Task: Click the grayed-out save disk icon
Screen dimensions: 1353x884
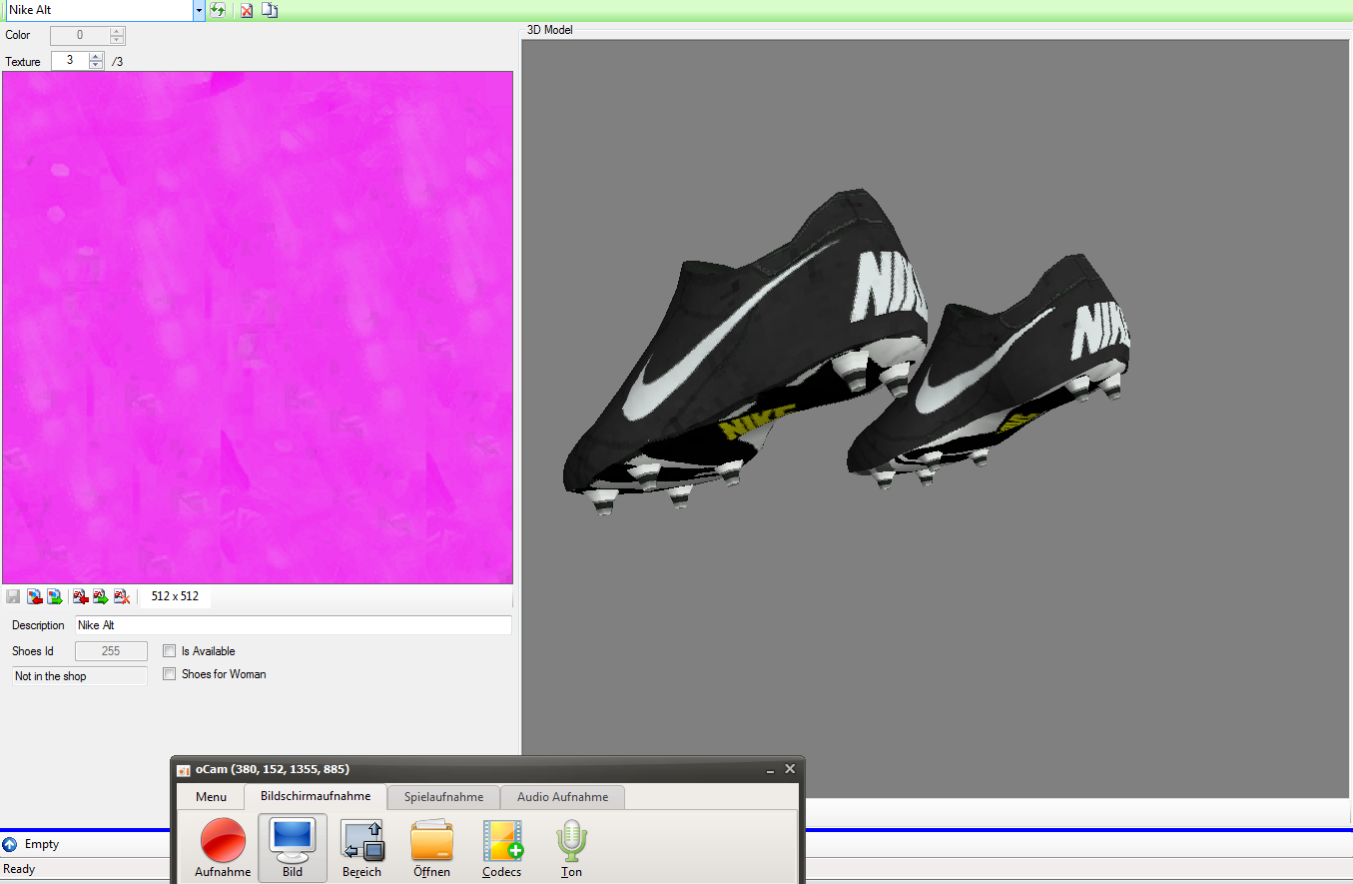Action: click(x=13, y=596)
